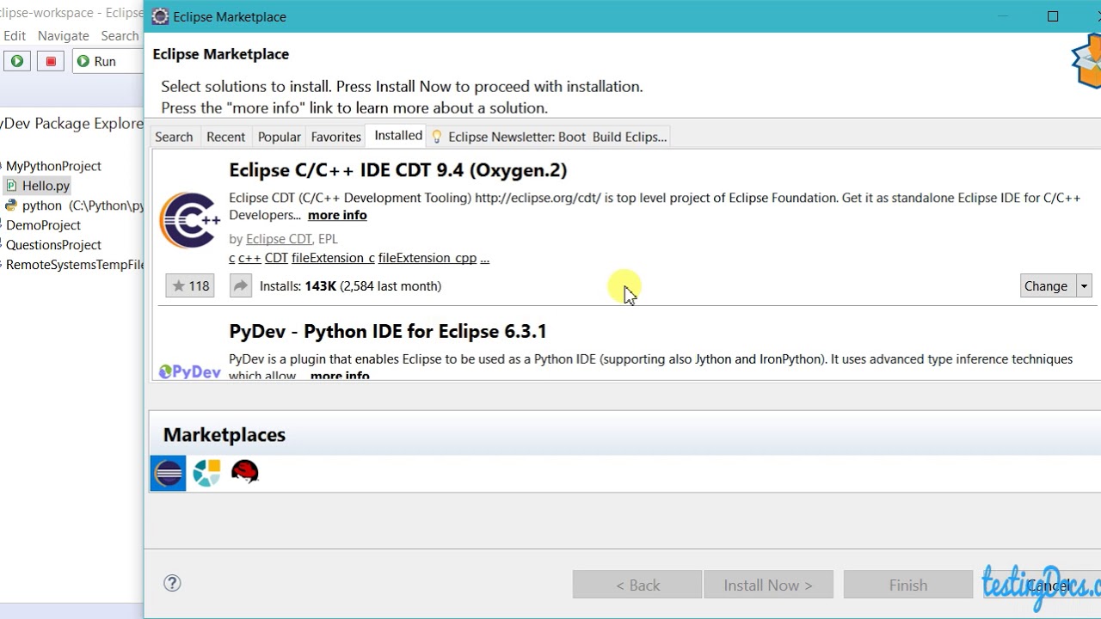
Task: Select the Obeo Marketplace catalog icon
Action: (x=206, y=473)
